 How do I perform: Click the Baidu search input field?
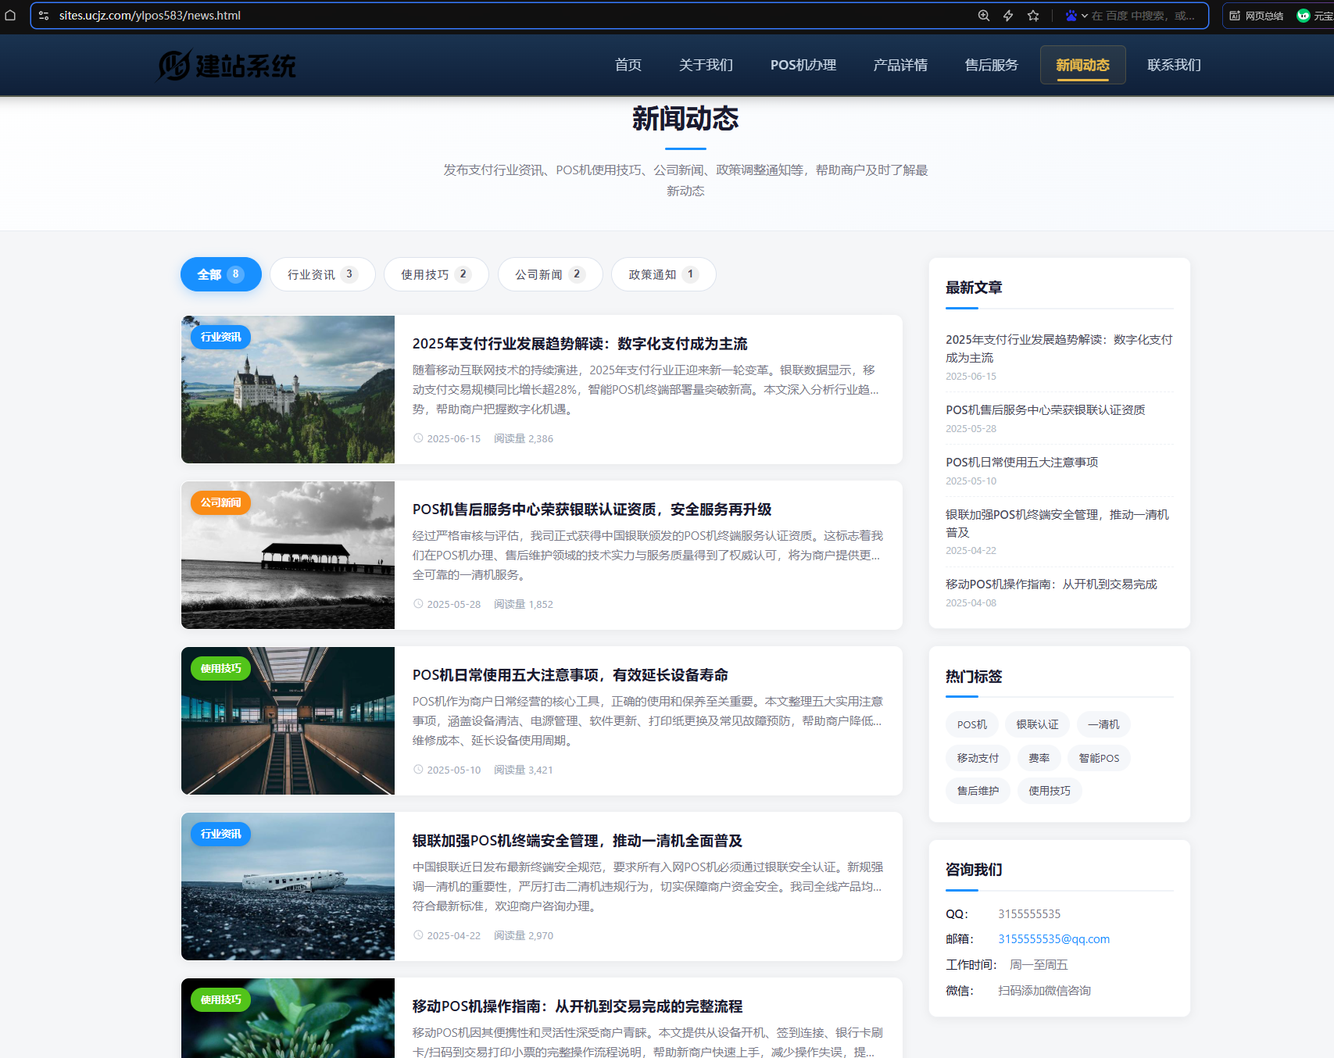click(x=1143, y=15)
